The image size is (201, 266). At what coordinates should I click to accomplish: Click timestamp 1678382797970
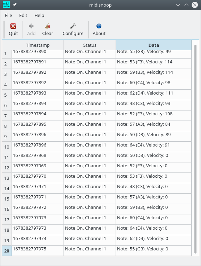tap(38, 178)
